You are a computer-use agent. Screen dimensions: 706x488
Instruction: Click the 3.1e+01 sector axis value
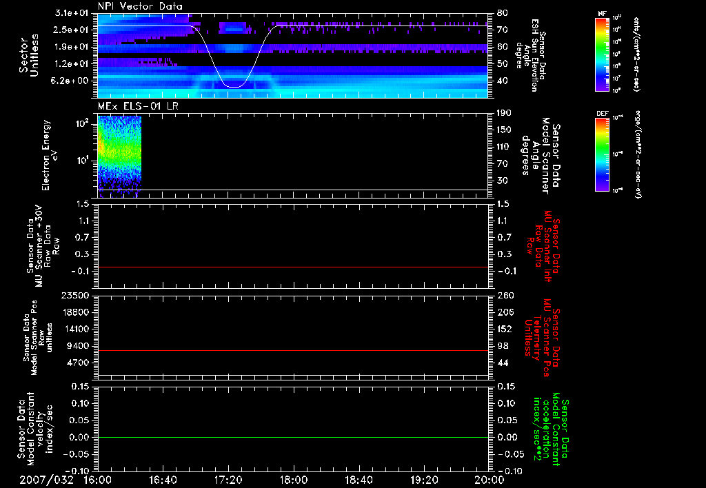point(72,13)
